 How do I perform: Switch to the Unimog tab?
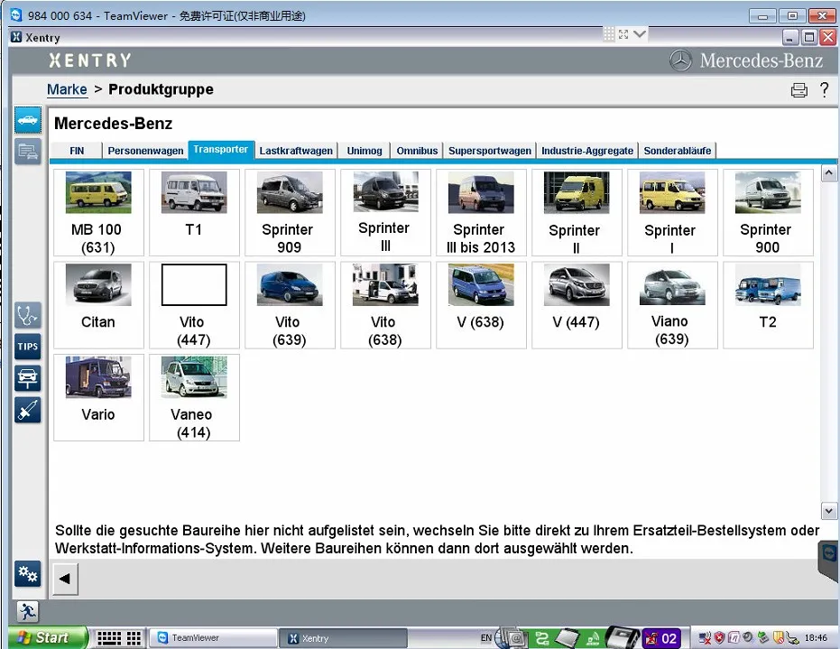[365, 151]
